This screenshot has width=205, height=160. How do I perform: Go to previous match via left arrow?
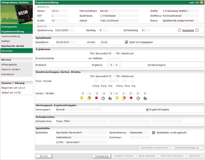pyautogui.click(x=179, y=30)
